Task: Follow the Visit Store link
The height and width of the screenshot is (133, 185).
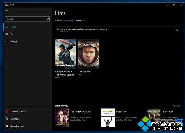Action: pos(64,31)
